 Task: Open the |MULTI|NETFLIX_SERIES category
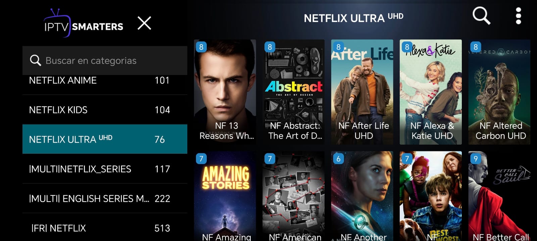[x=105, y=169]
